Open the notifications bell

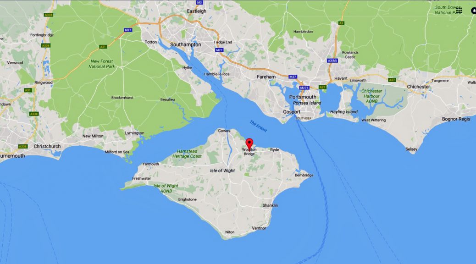[474, 11]
